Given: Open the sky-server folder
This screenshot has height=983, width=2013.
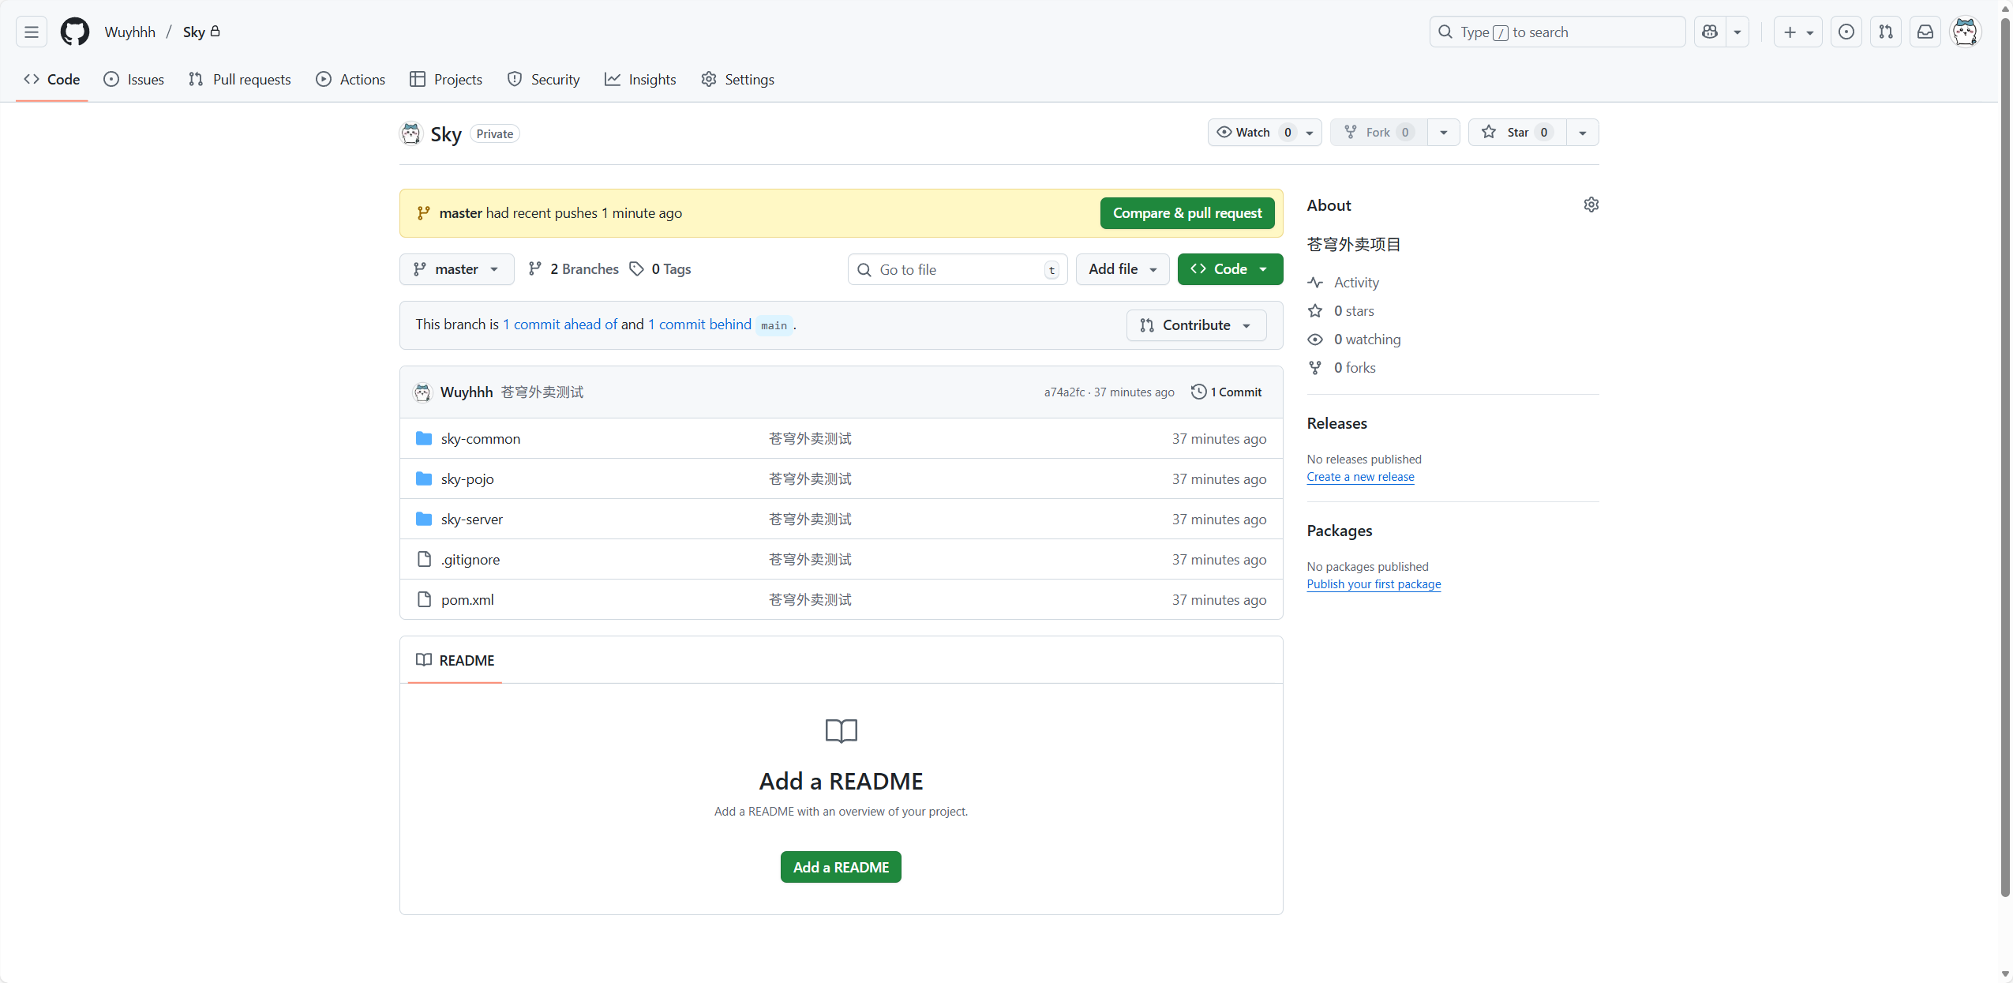Looking at the screenshot, I should tap(472, 520).
